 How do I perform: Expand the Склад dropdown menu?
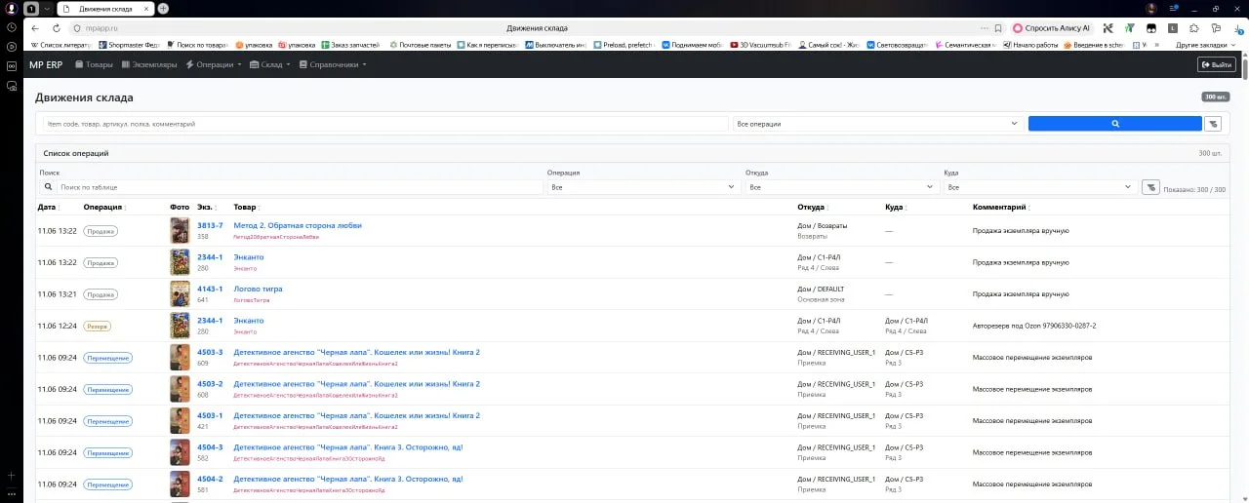coord(269,64)
